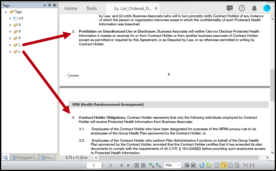This screenshot has height=171, width=276.
Task: Click 'Prohibition on Unauthorized Use or Disclosure.' text
Action: (117, 31)
